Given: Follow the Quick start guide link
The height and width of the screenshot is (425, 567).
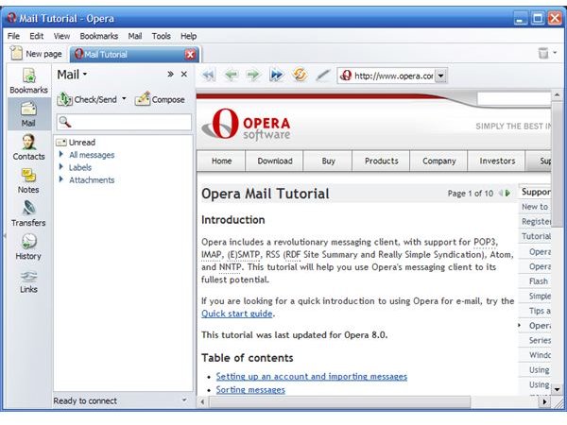Looking at the screenshot, I should [237, 314].
